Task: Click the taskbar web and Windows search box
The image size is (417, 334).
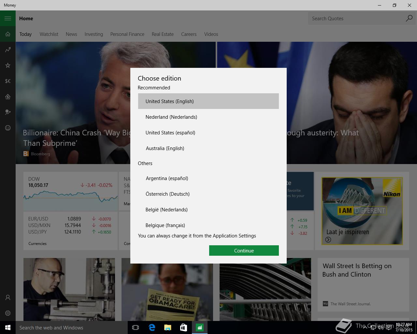Action: click(72, 327)
